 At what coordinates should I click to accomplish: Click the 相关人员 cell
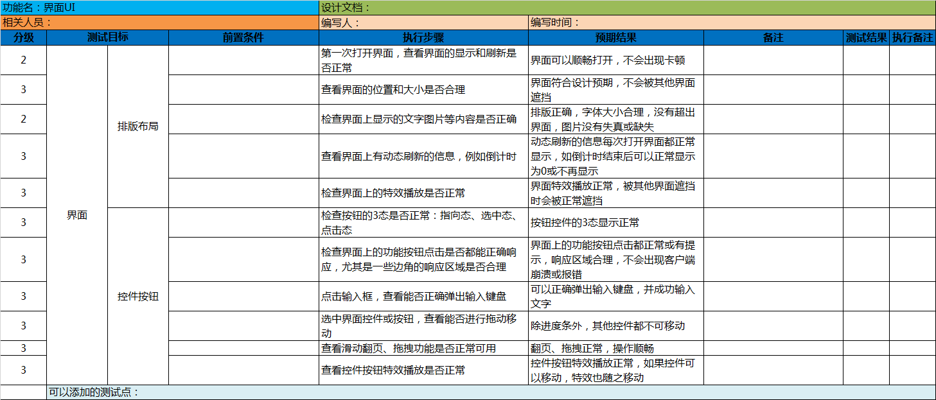point(159,22)
